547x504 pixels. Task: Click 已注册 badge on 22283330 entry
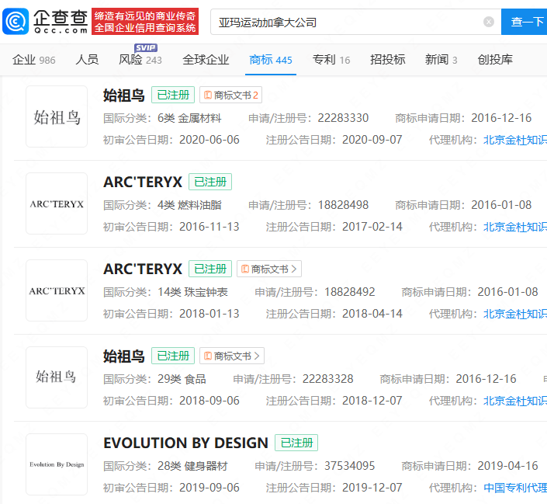(x=173, y=95)
